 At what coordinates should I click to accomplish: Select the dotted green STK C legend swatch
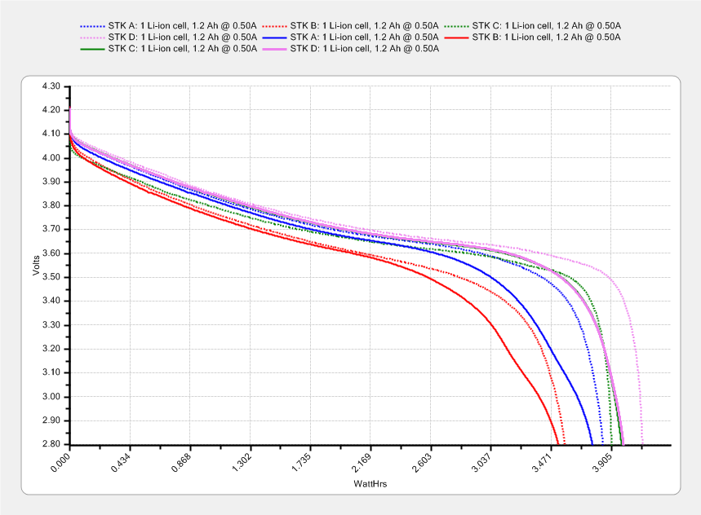(x=456, y=25)
